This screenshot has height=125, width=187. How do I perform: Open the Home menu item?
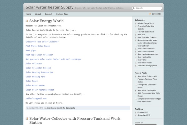coord(28,14)
